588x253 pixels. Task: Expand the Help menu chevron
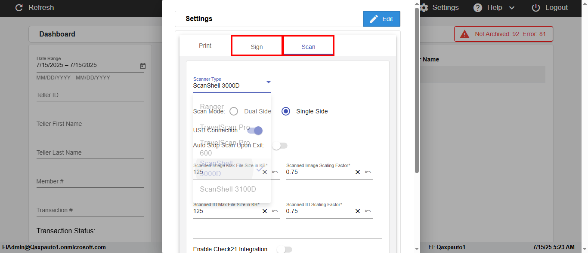(x=512, y=8)
